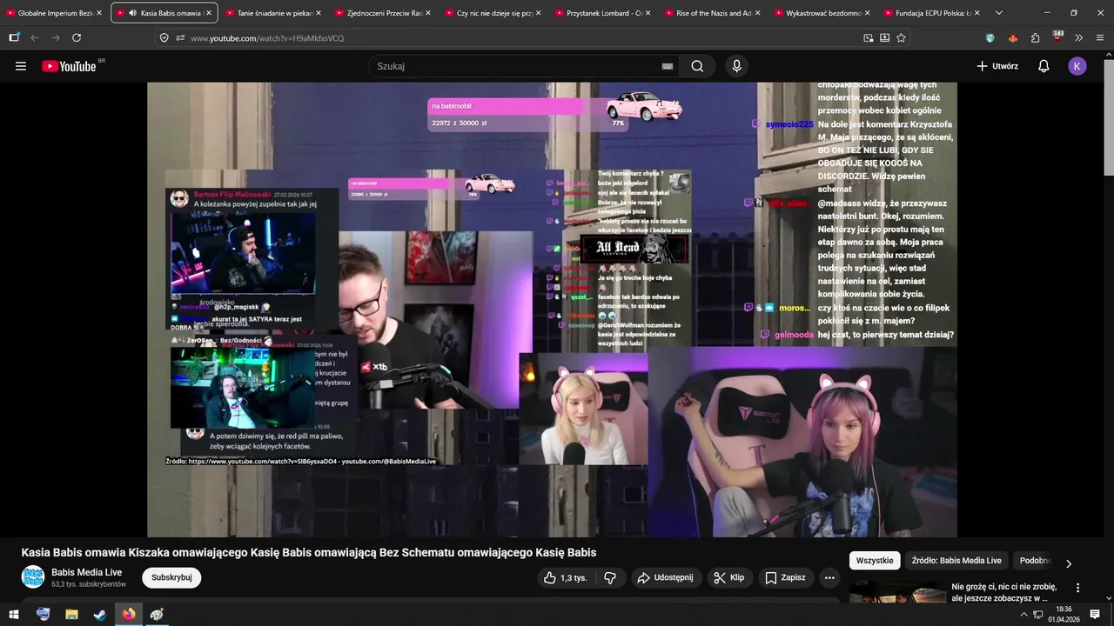Switch to the Globalne Imperium tab
Viewport: 1114px width, 626px height.
(50, 13)
